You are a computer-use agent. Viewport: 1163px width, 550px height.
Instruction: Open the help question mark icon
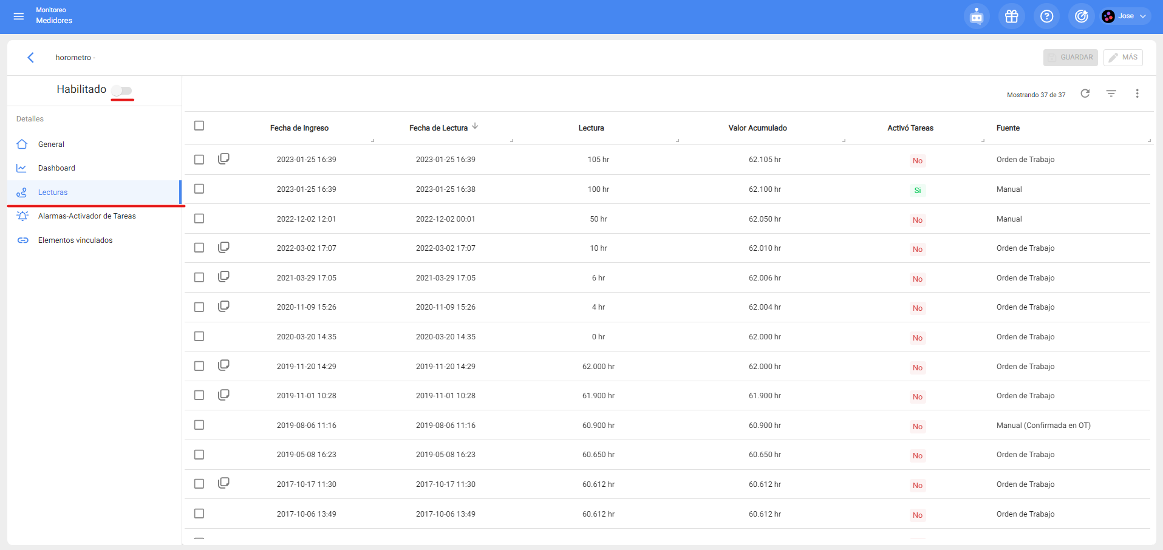[x=1046, y=16]
